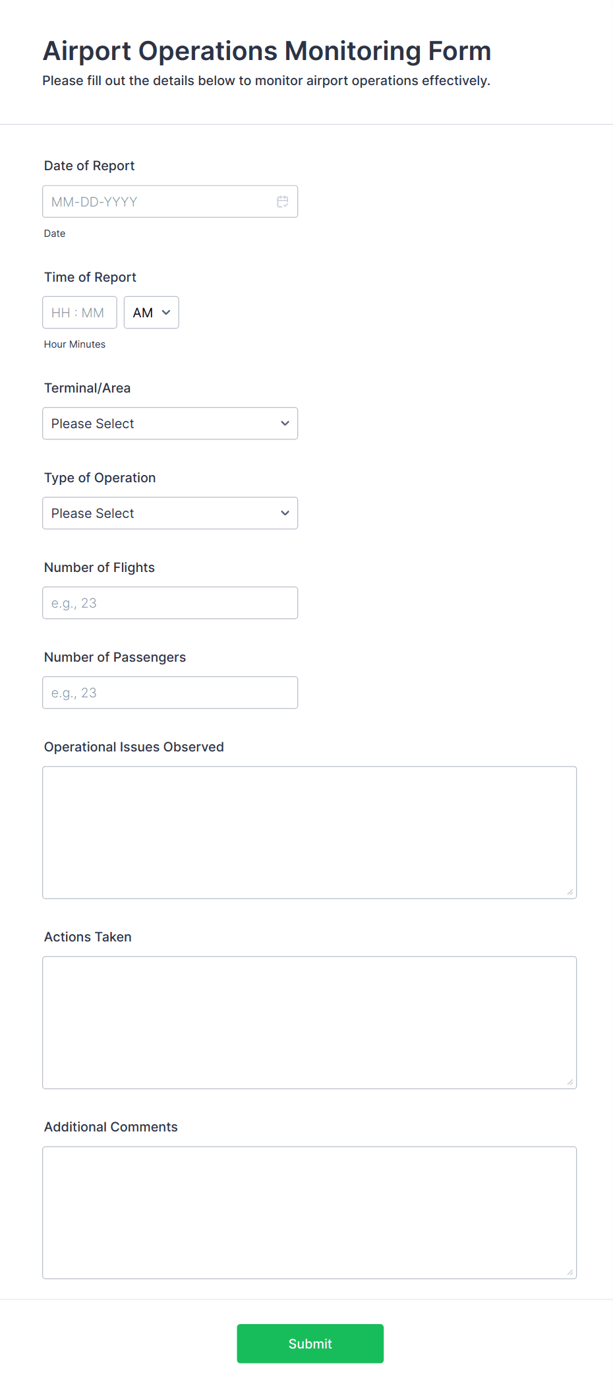613x1396 pixels.
Task: Click the Time of Report label
Action: (x=90, y=277)
